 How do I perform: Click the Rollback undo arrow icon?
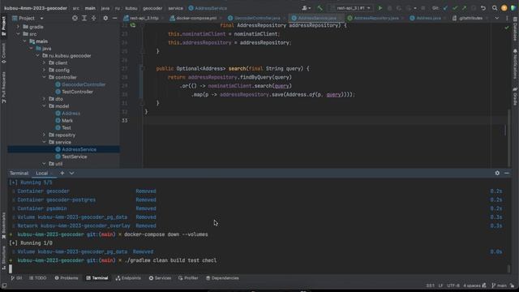[x=483, y=8]
